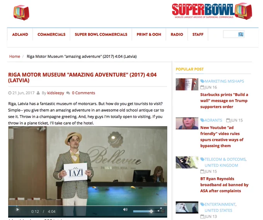Screen dimensions: 263x220
Task: Open the Riga Motor Museum article title
Action: coord(82,78)
